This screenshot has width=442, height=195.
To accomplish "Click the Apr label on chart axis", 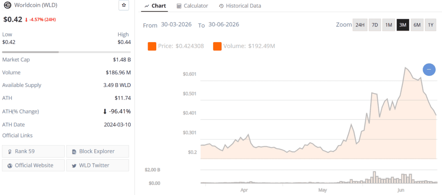I will [244, 190].
